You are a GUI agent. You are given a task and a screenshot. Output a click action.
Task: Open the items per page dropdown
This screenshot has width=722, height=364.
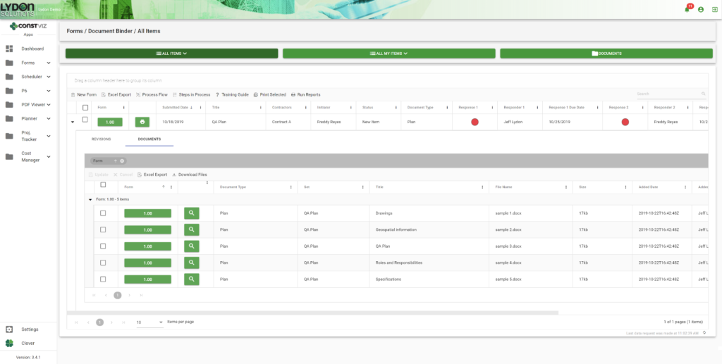pos(149,322)
